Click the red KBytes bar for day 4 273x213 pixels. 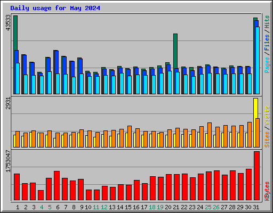click(41, 195)
